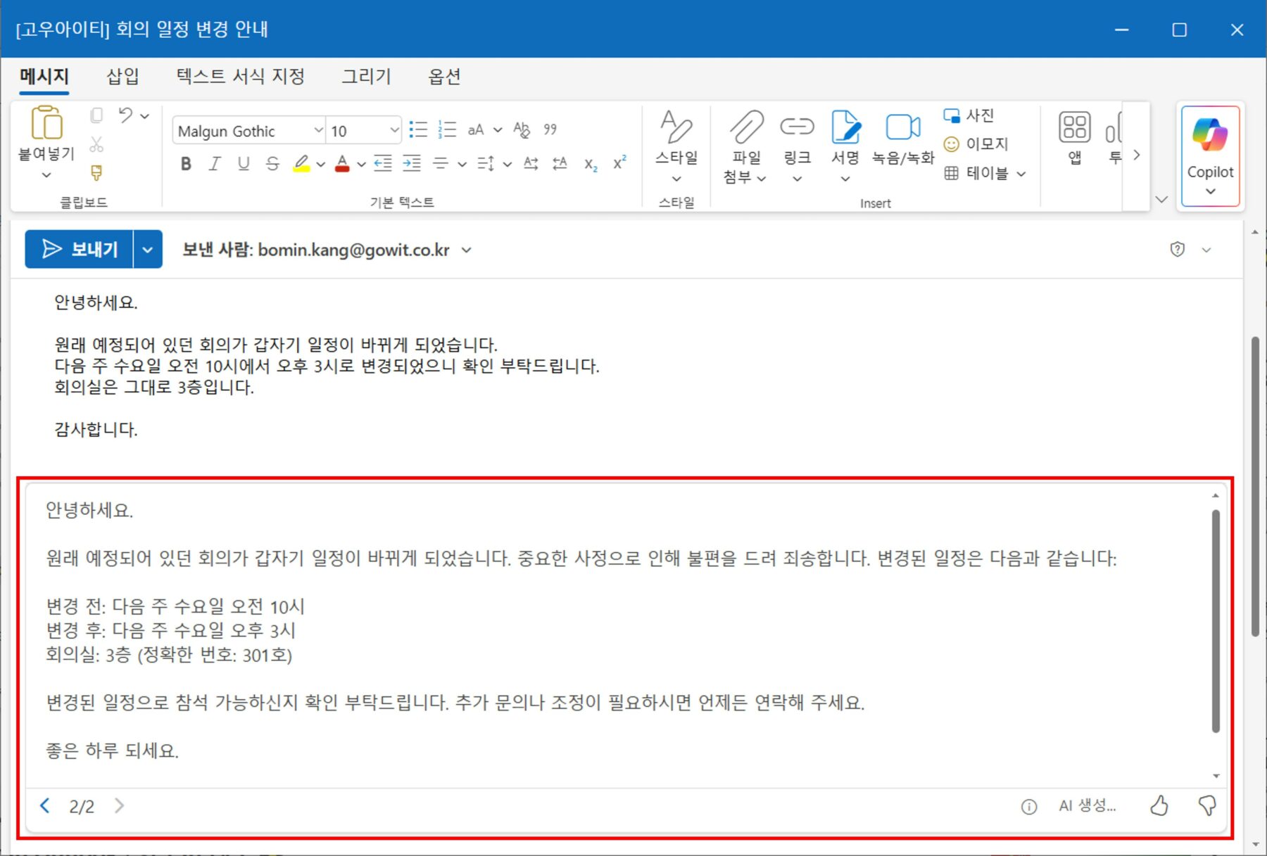Open the font size dropdown

click(393, 130)
